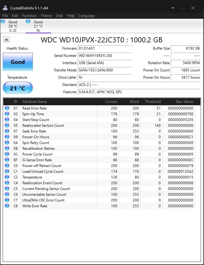Click status orb for Start/Stop Count
204x265 pixels.
pyautogui.click(x=7, y=119)
